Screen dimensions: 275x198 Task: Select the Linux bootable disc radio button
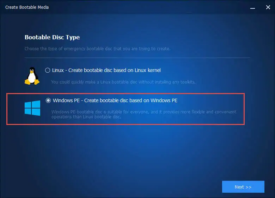[x=48, y=70]
